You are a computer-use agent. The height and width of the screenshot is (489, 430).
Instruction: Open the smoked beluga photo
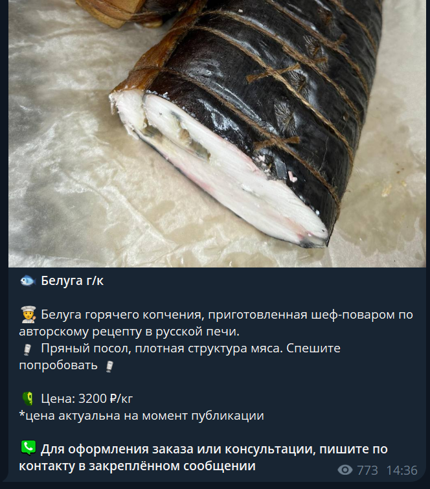(x=217, y=133)
